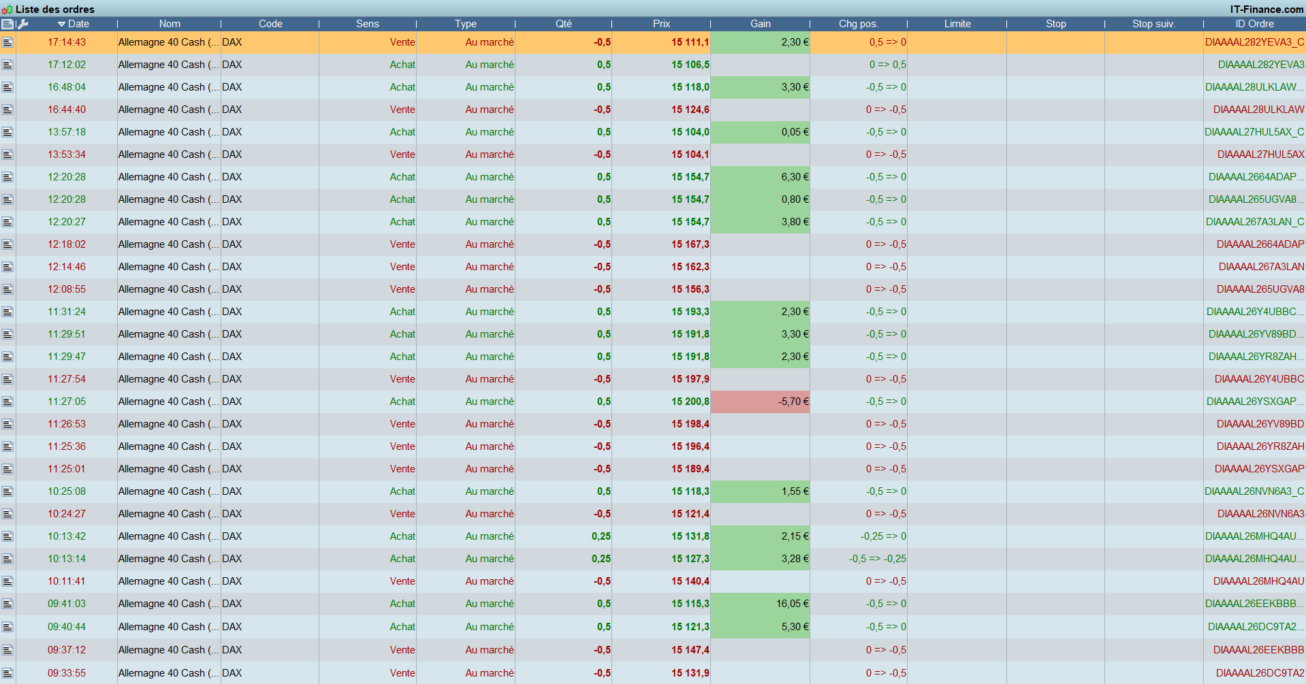
Task: Sort orders by the Nom column
Action: (x=170, y=24)
